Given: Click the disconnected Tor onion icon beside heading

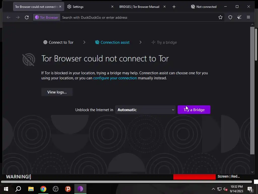Looking at the screenshot, I should [x=29, y=60].
